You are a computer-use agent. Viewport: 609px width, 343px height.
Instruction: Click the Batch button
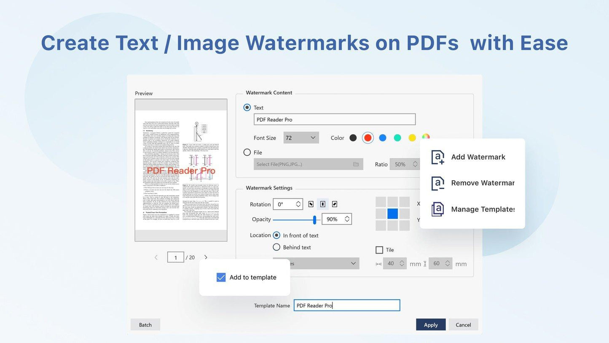[145, 324]
